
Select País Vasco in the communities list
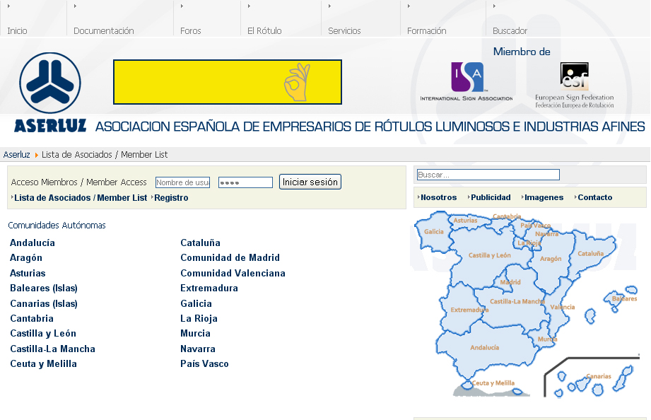click(205, 363)
